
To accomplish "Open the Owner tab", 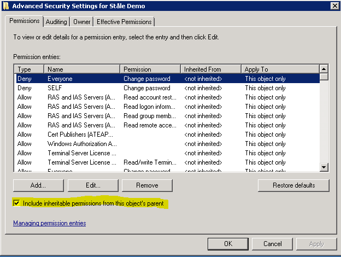I will pyautogui.click(x=81, y=22).
